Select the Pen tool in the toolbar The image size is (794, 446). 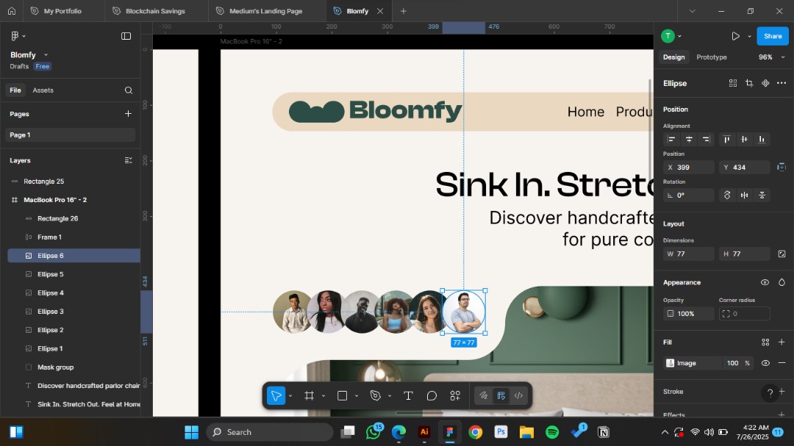coord(375,396)
